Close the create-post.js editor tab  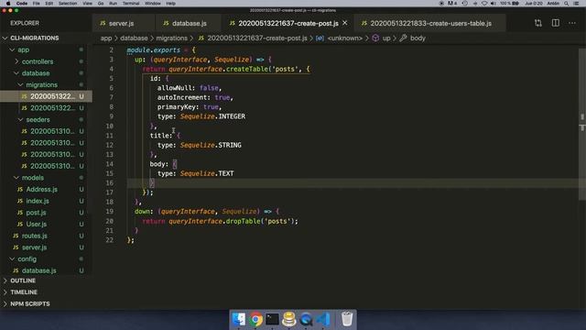[345, 23]
